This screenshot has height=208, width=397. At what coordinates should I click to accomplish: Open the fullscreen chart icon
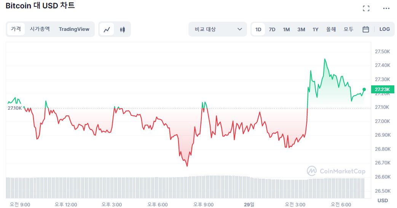[x=366, y=8]
